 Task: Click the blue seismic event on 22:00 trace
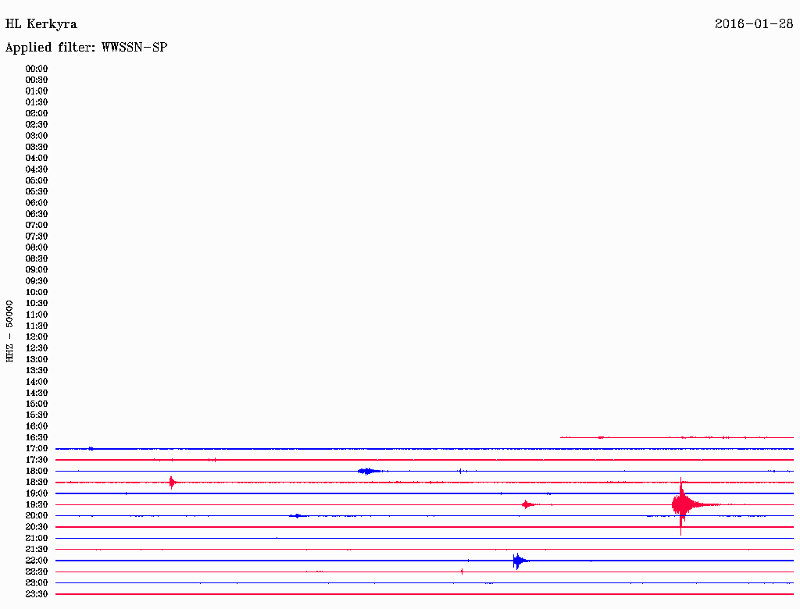[x=519, y=561]
